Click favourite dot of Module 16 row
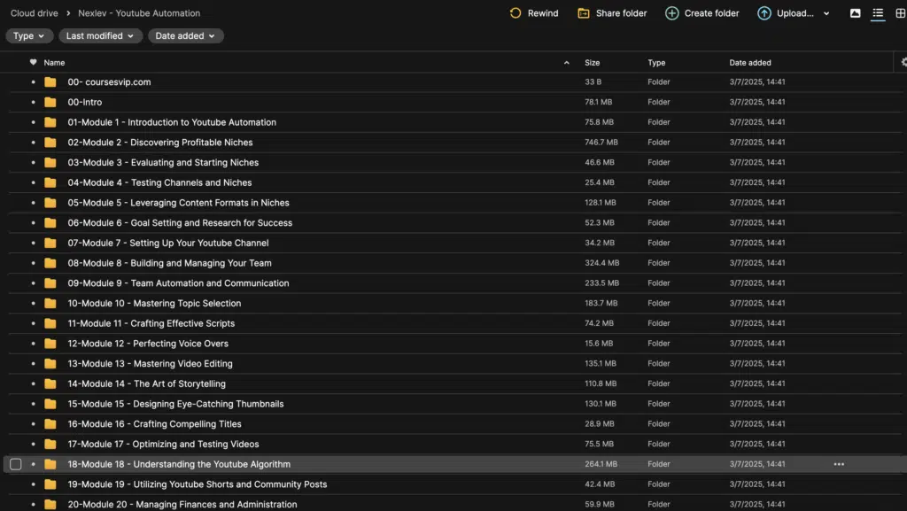 [x=33, y=423]
